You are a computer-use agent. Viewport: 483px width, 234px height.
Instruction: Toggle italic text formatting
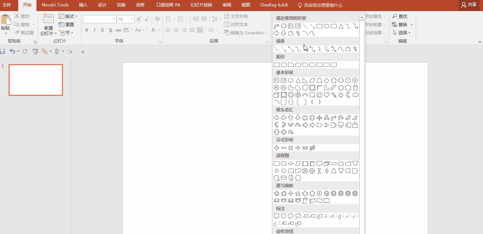coord(94,30)
